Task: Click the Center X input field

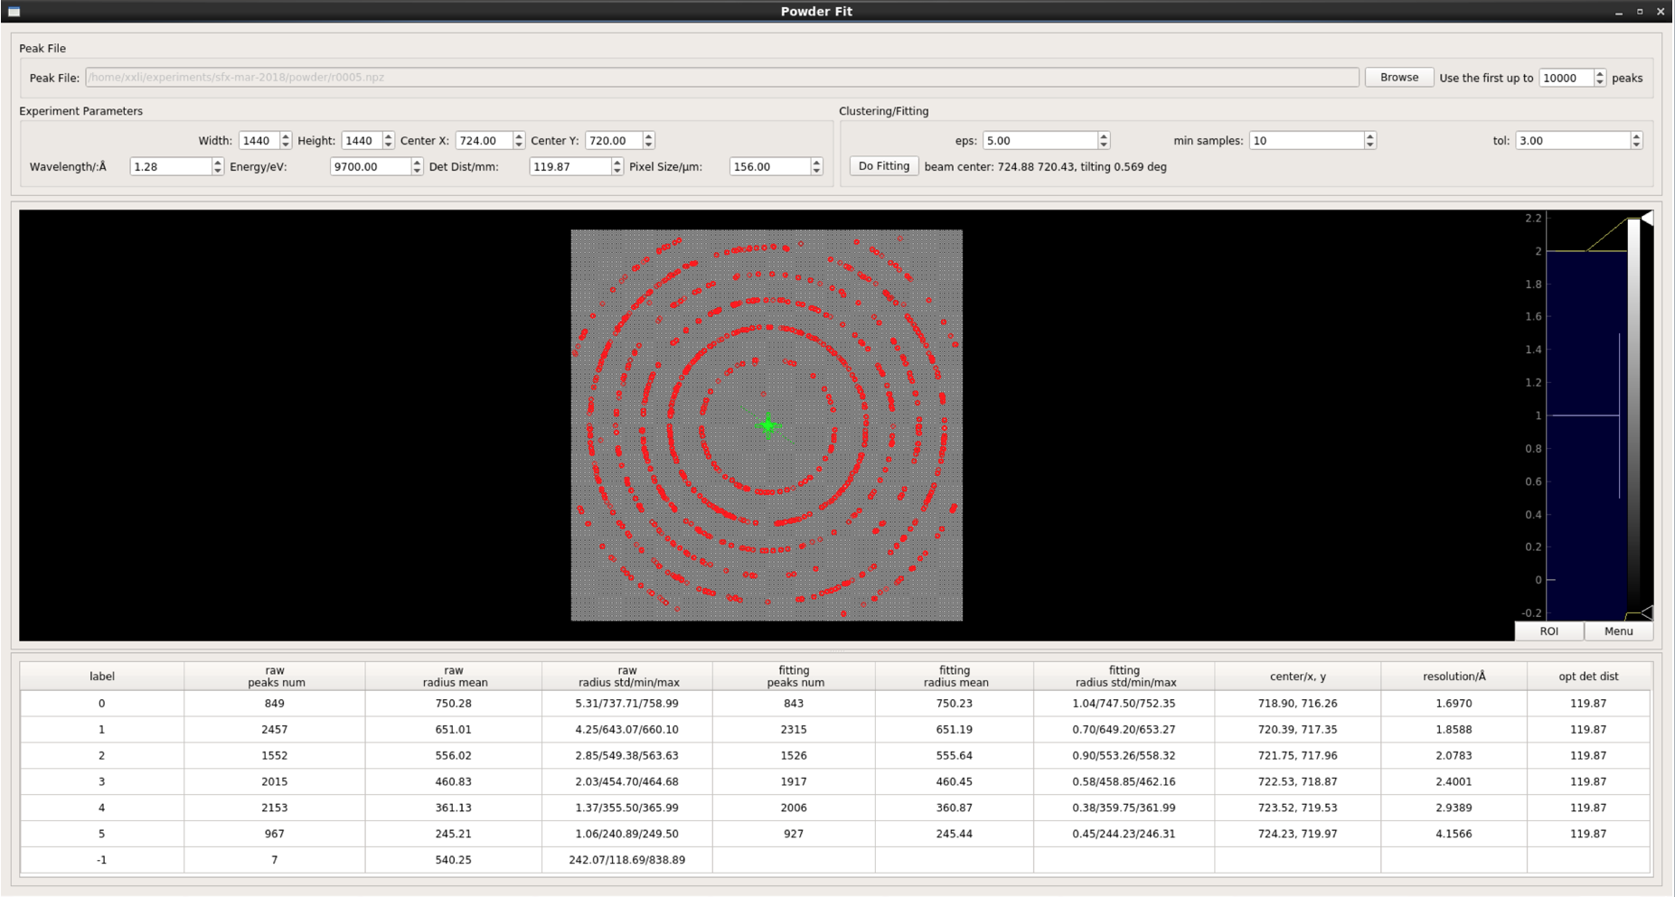Action: point(484,140)
